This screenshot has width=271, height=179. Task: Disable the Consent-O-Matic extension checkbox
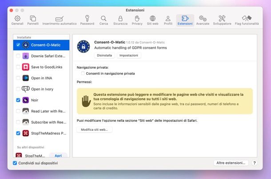point(18,45)
